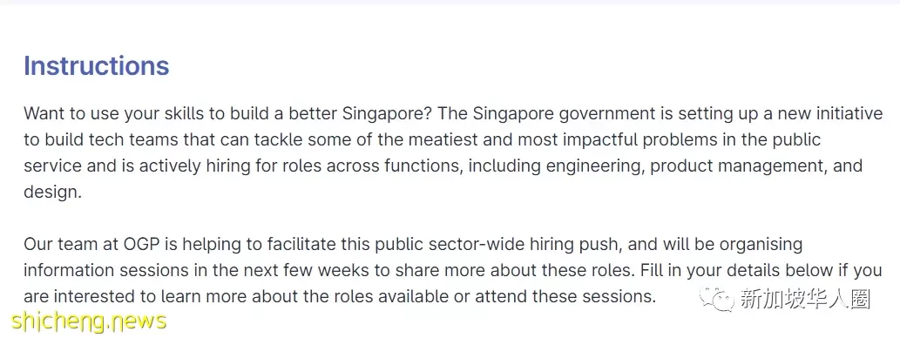
Task: Click the line starting 'are interested to learn'
Action: coord(339,297)
